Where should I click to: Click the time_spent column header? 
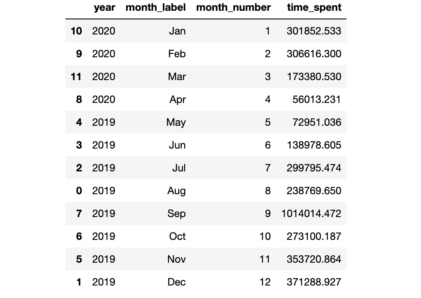point(314,7)
